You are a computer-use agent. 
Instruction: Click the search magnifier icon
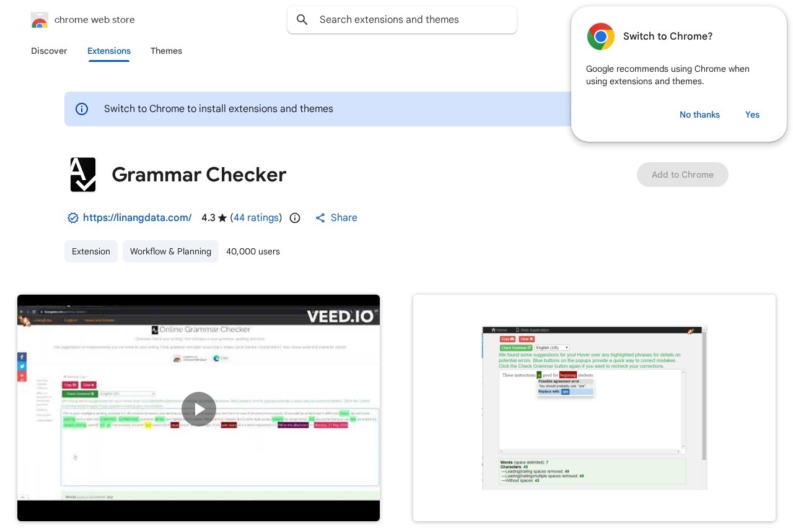(x=302, y=20)
